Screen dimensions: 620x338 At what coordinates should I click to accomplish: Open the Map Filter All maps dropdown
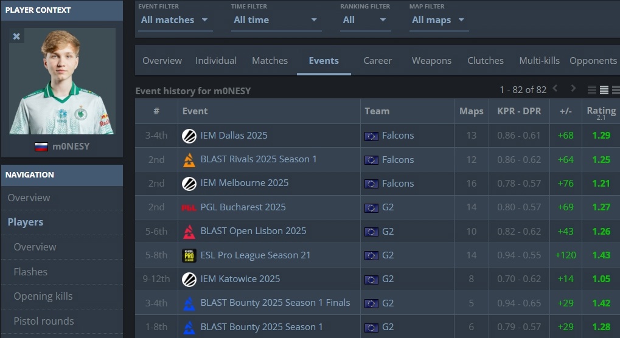pyautogui.click(x=439, y=19)
